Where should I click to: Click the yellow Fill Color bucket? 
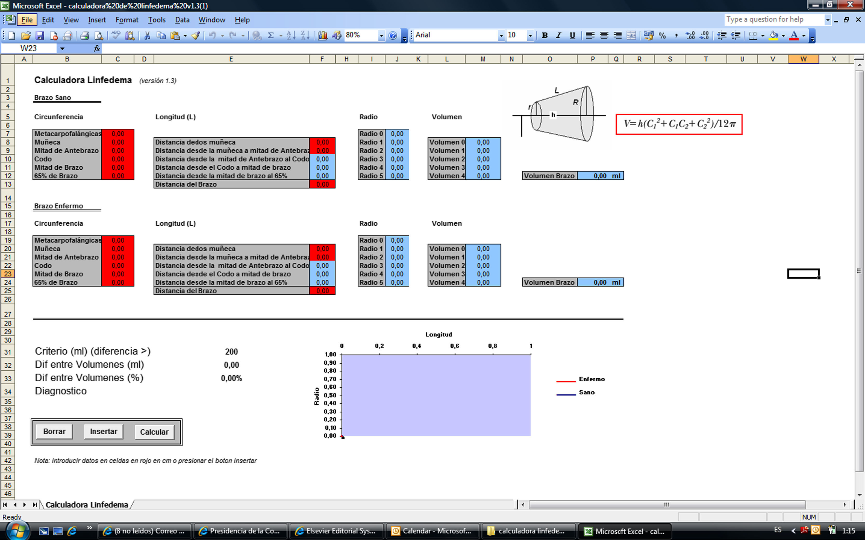[x=774, y=35]
